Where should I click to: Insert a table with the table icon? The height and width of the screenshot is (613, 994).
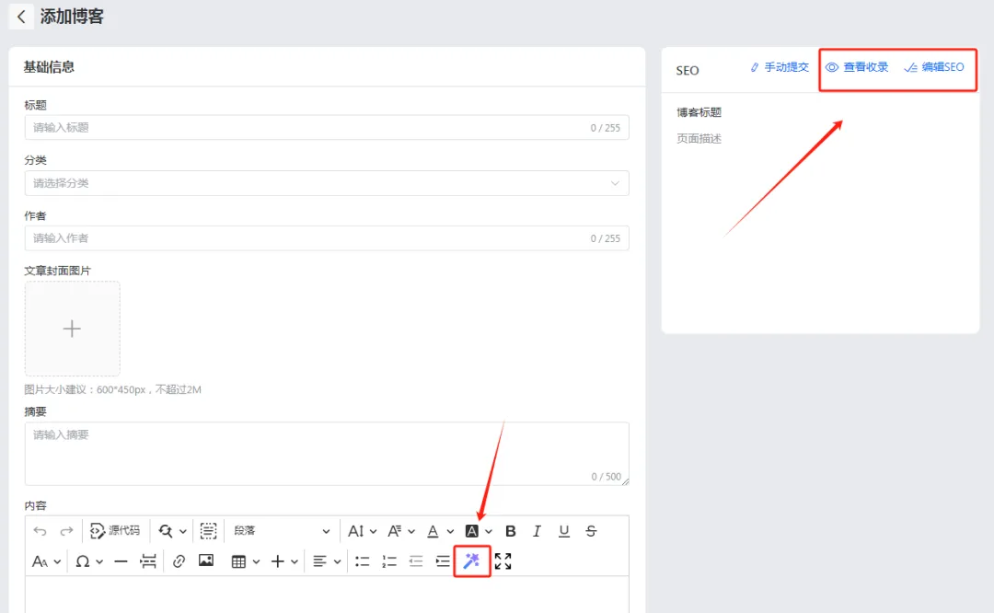coord(237,561)
